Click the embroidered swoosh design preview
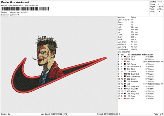 point(59,64)
